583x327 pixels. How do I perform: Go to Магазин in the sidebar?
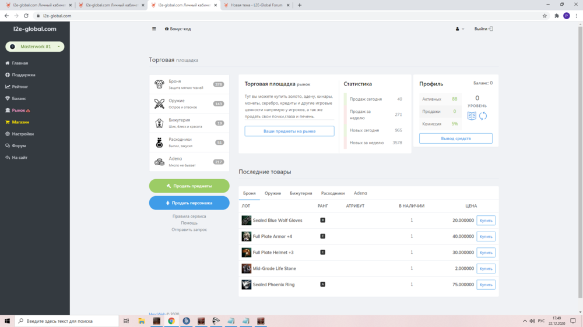tap(20, 122)
